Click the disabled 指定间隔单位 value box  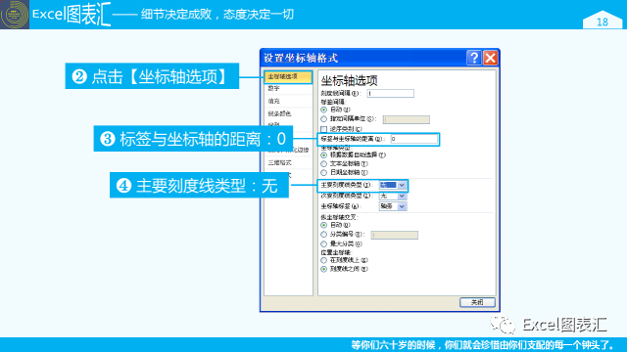coord(407,119)
